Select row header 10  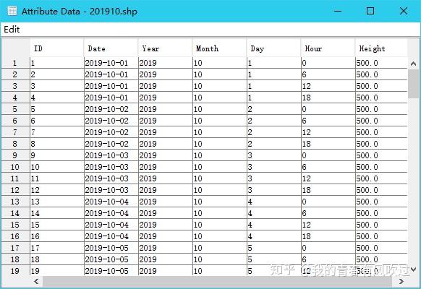point(15,167)
